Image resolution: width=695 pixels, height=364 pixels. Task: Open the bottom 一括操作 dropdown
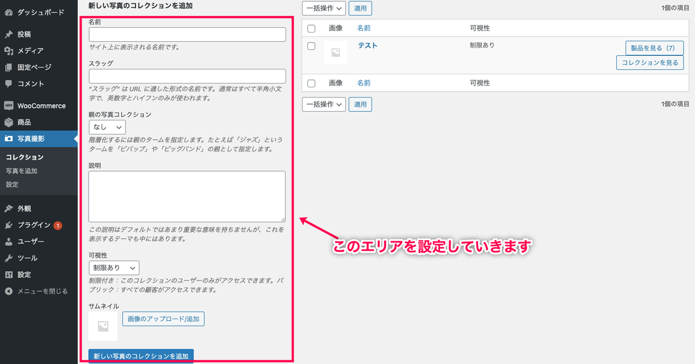pos(324,104)
